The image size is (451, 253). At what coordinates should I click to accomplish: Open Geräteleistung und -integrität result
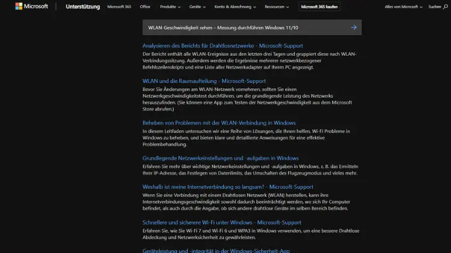(x=216, y=251)
